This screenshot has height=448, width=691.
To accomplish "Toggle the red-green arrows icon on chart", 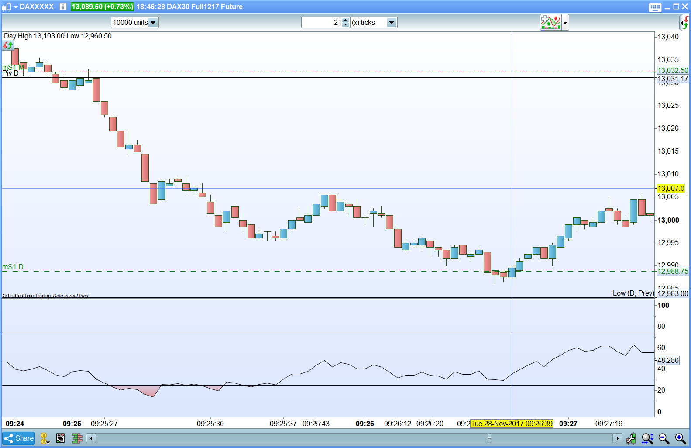I will pyautogui.click(x=8, y=45).
